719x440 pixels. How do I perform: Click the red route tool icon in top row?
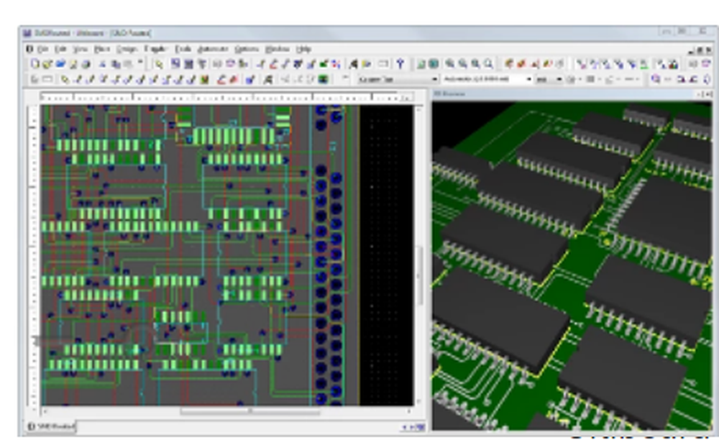click(274, 64)
